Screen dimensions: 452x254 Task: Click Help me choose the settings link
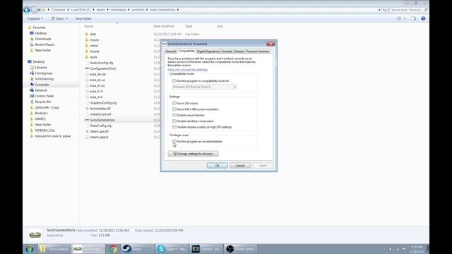[188, 70]
